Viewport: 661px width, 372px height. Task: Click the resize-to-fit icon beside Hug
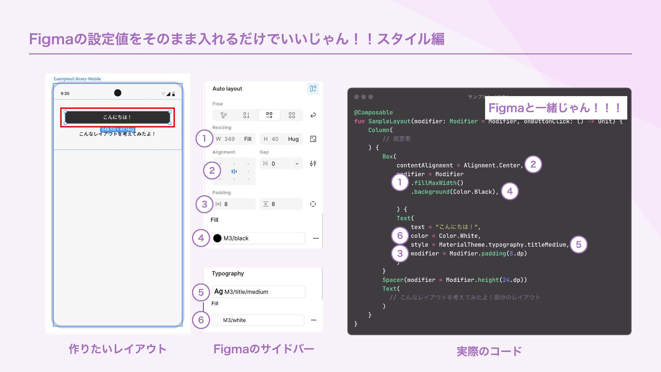tap(313, 139)
